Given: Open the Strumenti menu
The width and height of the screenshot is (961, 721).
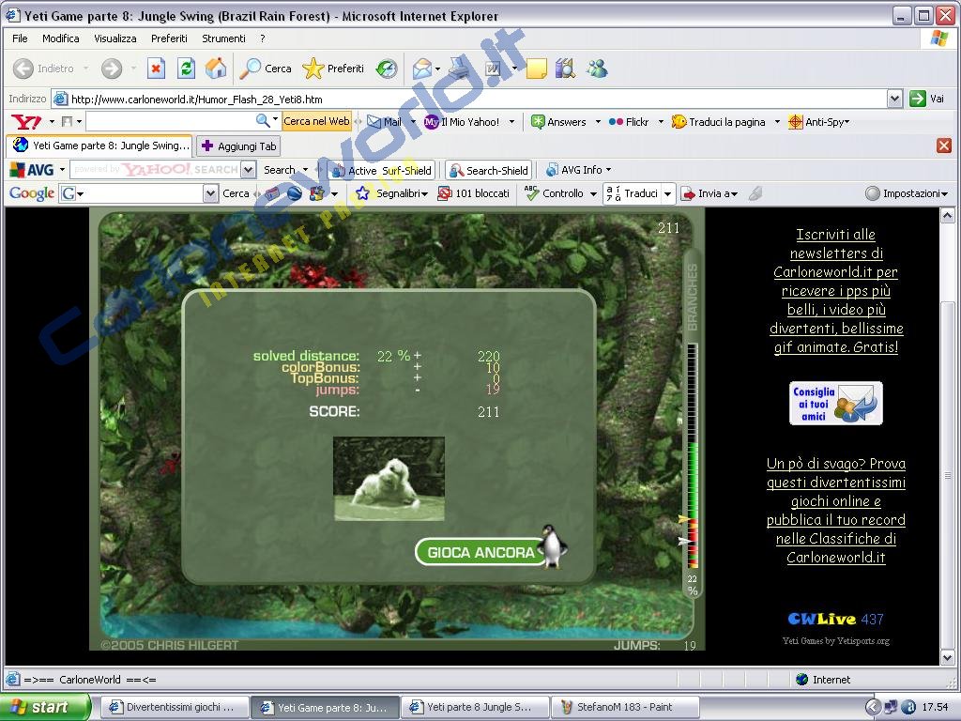Looking at the screenshot, I should 223,38.
